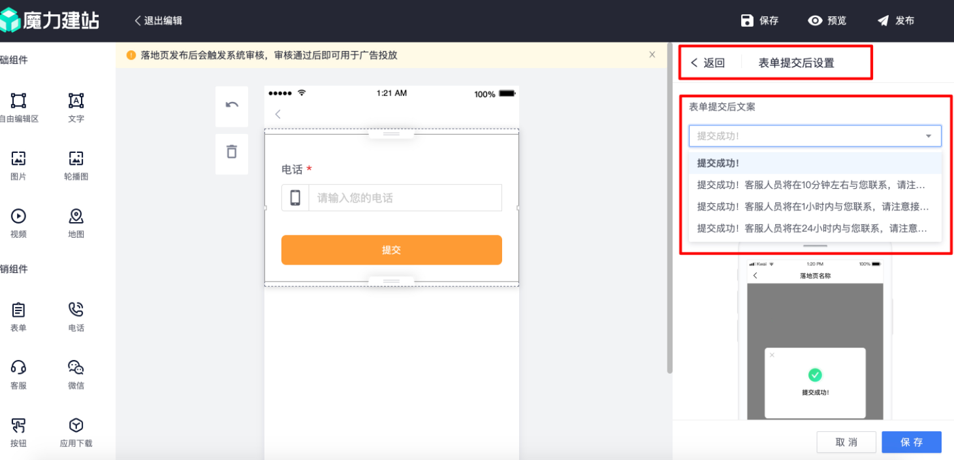Add the 地图 map component

75,222
